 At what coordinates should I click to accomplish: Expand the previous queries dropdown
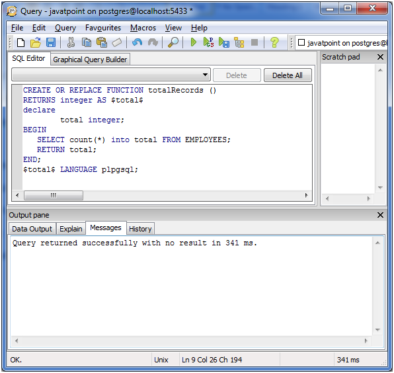206,75
